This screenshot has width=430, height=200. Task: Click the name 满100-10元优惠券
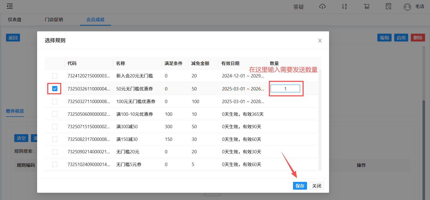134,114
